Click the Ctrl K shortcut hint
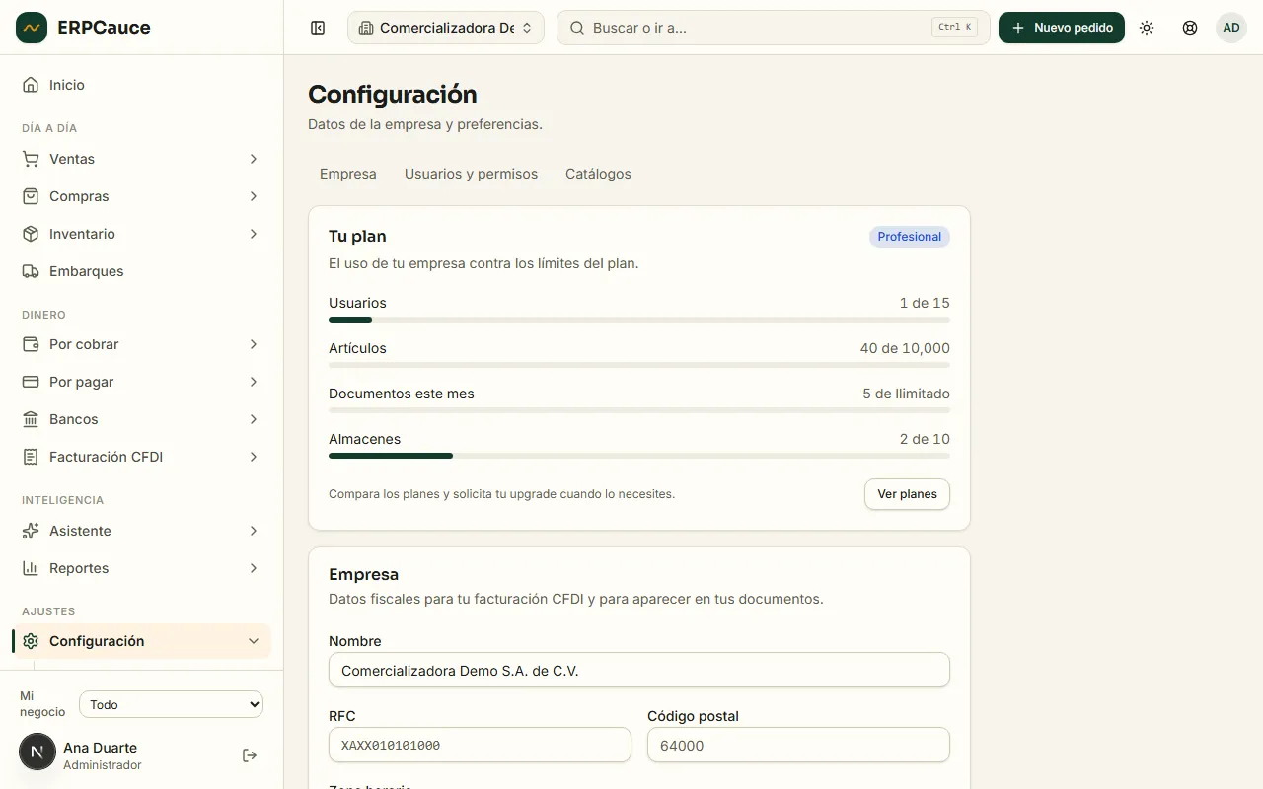1263x789 pixels. [954, 28]
